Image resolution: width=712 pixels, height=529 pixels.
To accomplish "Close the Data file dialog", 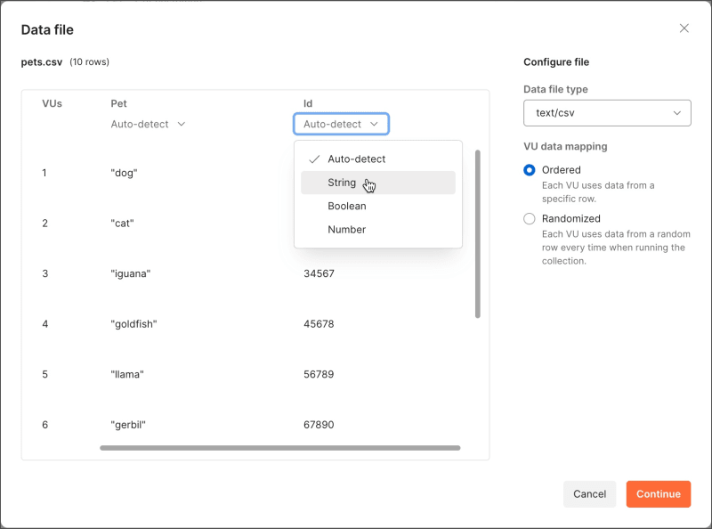I will [x=684, y=28].
